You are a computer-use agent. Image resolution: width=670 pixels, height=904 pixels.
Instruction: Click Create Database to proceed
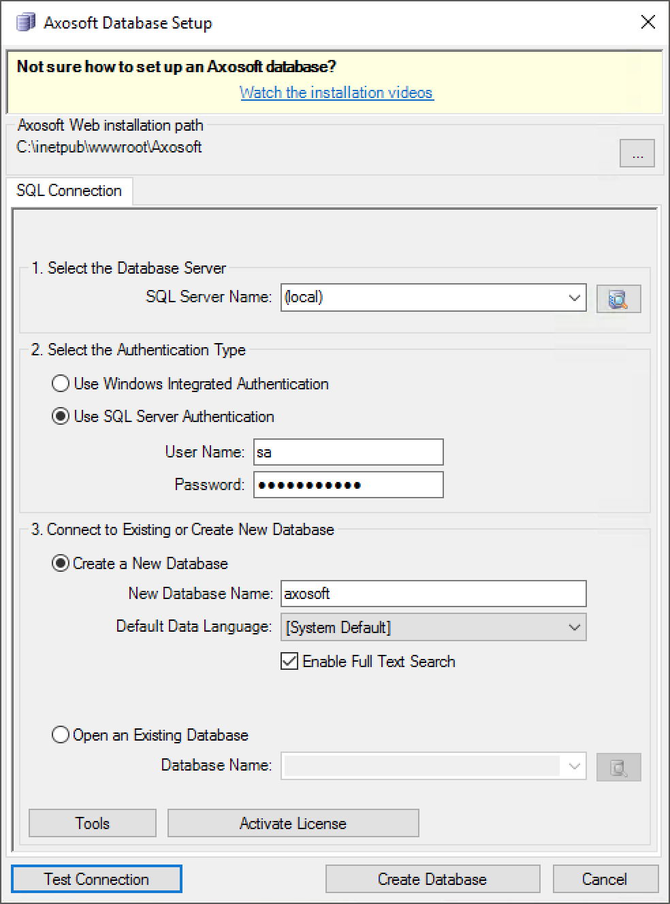432,879
